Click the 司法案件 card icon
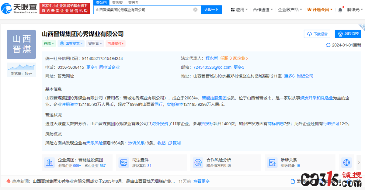The width and height of the screenshot is (365, 190). (x=123, y=163)
